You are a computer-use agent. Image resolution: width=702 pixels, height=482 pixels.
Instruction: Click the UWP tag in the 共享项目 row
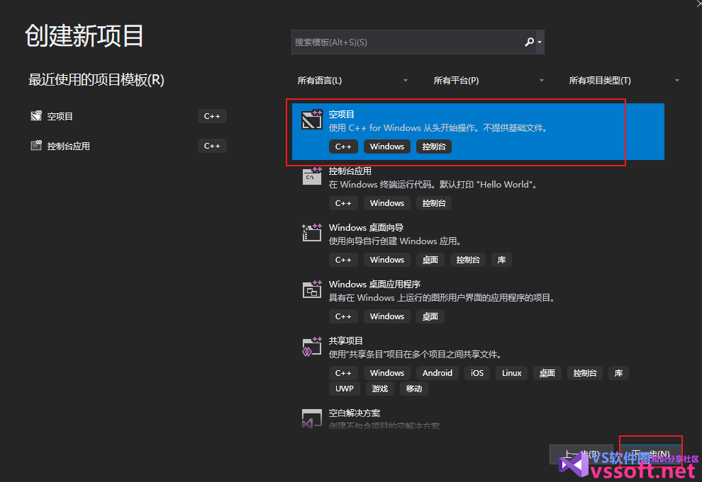click(x=345, y=389)
